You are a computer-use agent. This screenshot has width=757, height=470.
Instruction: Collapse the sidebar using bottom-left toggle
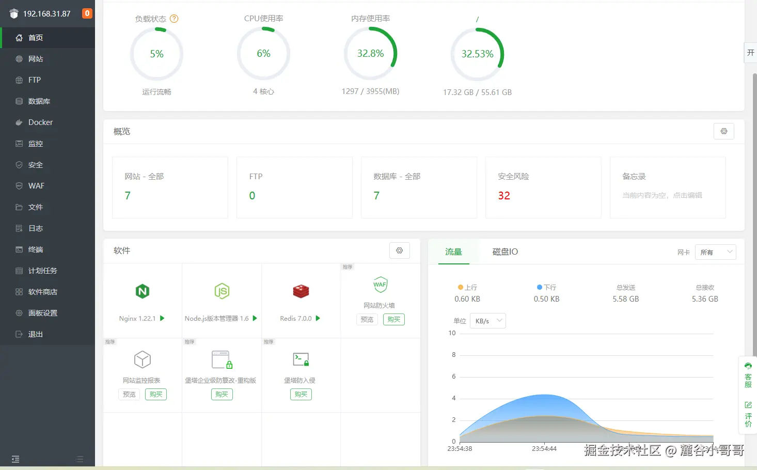15,459
